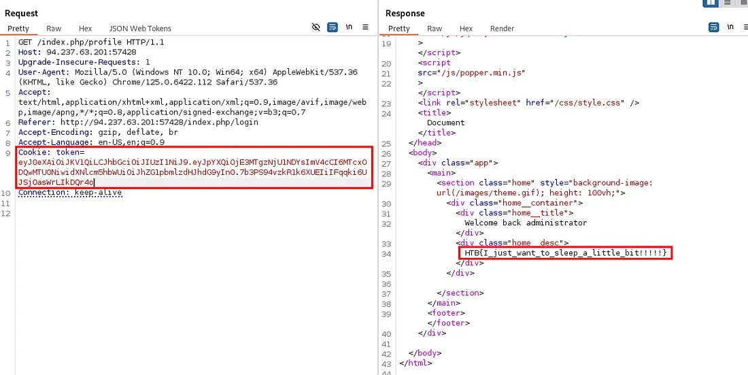Switch to Response Raw tab
748x375 pixels.
pyautogui.click(x=435, y=29)
